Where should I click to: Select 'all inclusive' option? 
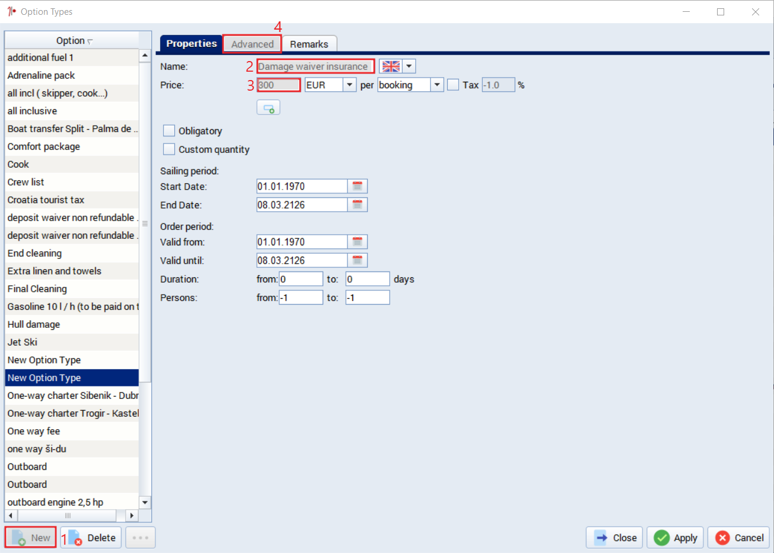point(72,111)
